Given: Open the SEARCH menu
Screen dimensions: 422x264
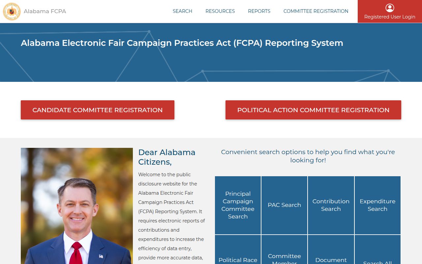Looking at the screenshot, I should [x=182, y=11].
